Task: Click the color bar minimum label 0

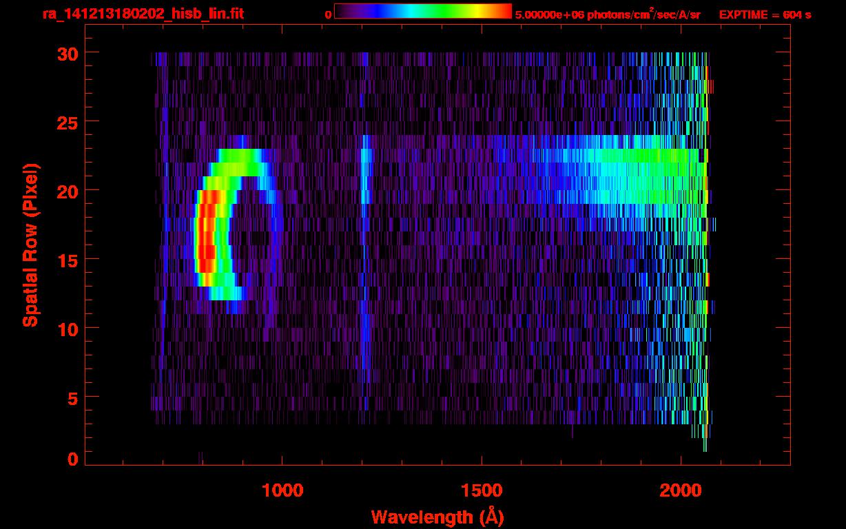Action: 328,14
